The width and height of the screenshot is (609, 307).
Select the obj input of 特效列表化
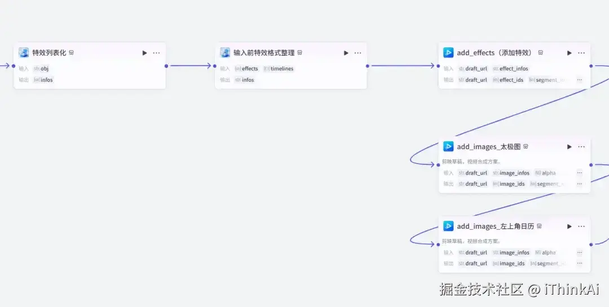click(x=41, y=69)
